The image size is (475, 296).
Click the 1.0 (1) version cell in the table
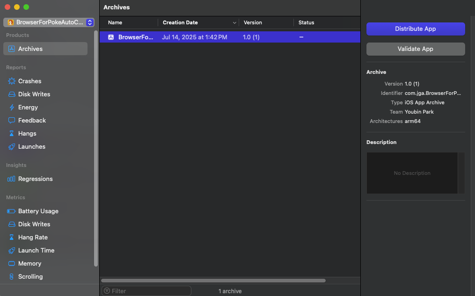251,37
